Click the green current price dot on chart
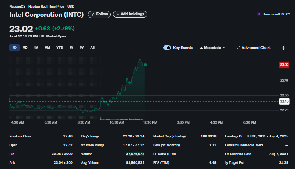Image resolution: width=295 pixels, height=169 pixels. 145,65
